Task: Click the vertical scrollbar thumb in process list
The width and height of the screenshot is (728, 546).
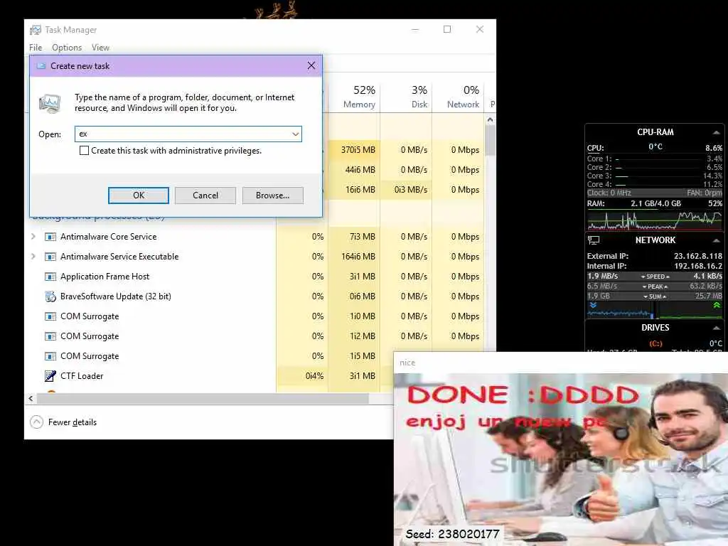Action: point(491,141)
